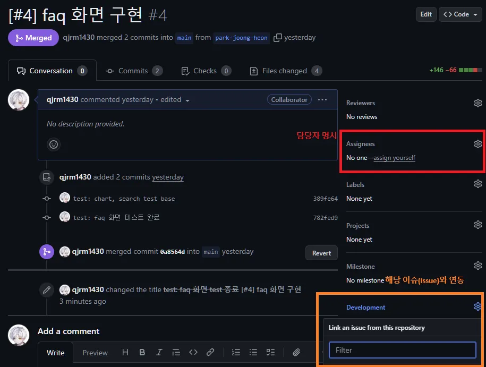Click the Edit title button

[x=426, y=14]
